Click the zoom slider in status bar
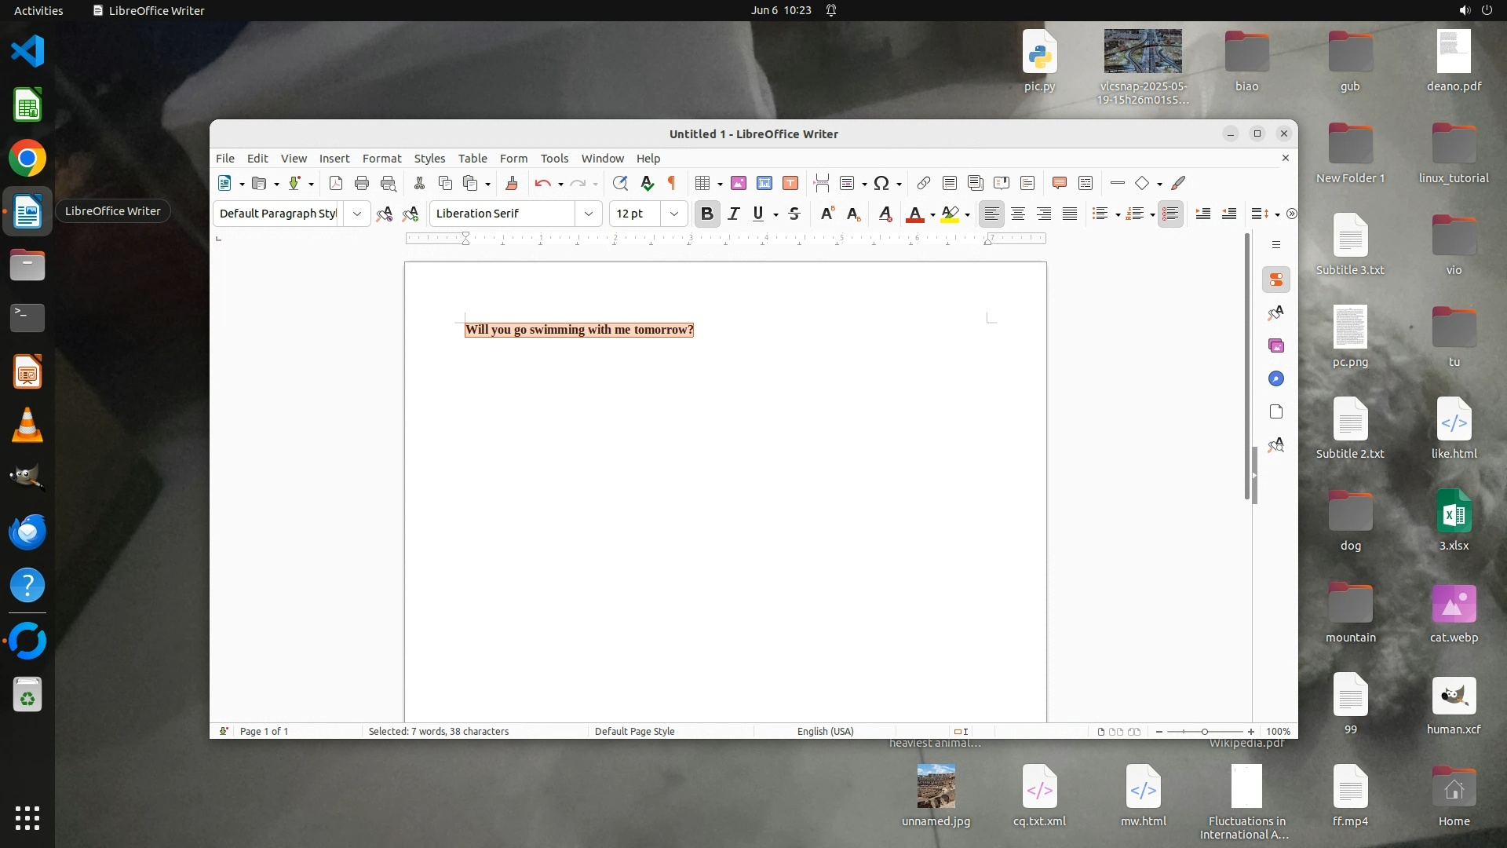 1205,731
